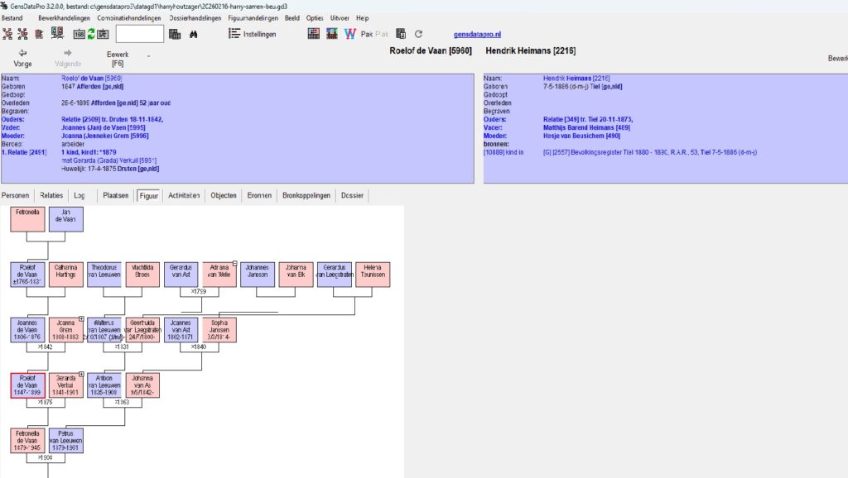This screenshot has width=848, height=478.
Task: Click the counter icon showing 168
Action: (79, 34)
